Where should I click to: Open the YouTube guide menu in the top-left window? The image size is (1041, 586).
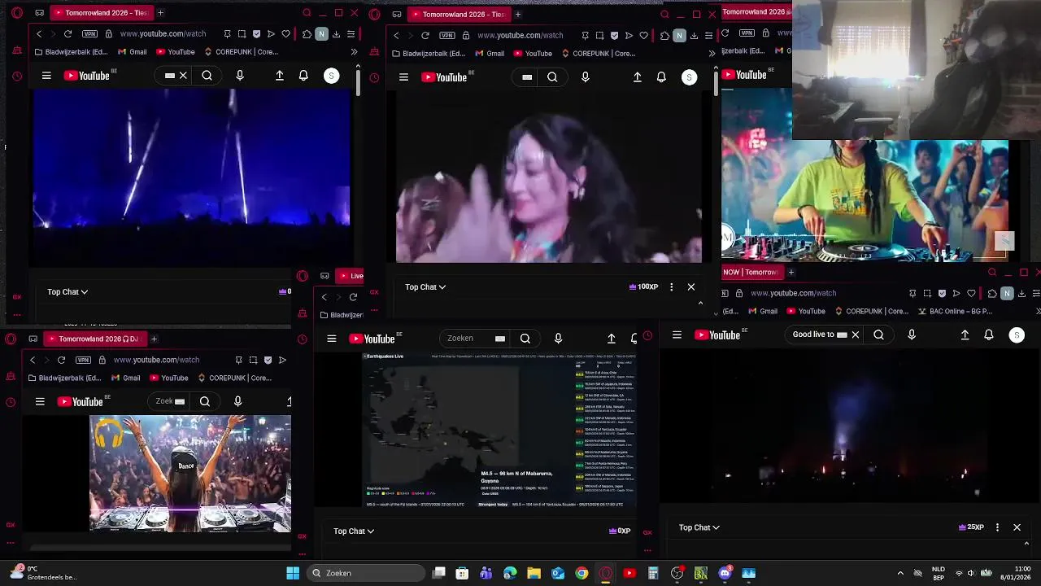click(46, 76)
